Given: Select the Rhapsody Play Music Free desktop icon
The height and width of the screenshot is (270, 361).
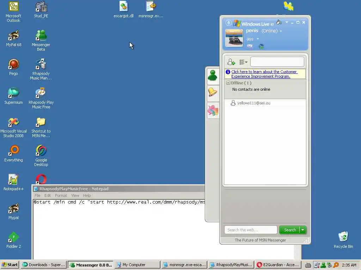Looking at the screenshot, I should click(41, 98).
